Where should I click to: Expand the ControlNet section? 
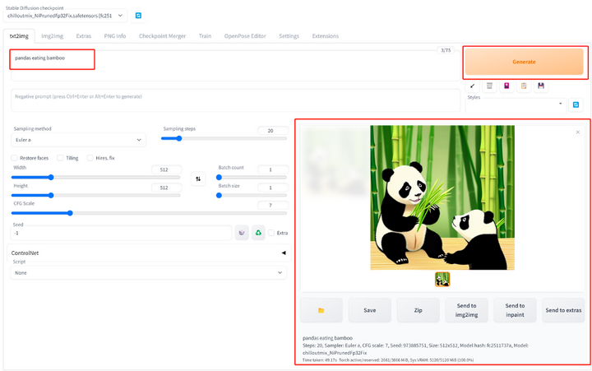click(x=147, y=253)
